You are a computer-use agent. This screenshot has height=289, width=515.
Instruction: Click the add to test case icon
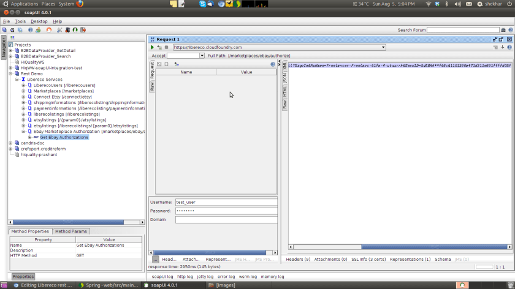tap(159, 47)
